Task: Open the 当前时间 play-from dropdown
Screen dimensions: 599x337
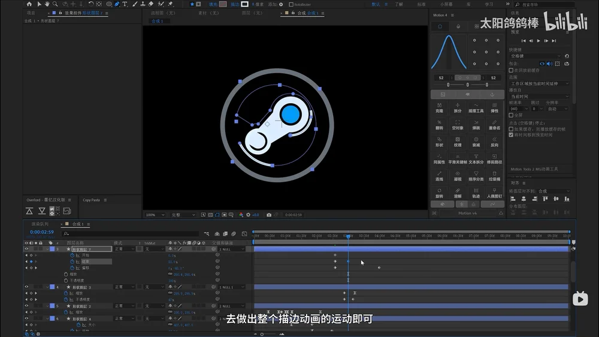Action: [x=539, y=97]
